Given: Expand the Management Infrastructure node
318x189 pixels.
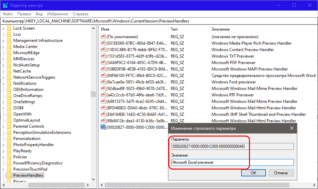Looking at the screenshot, I should (x=3, y=41).
